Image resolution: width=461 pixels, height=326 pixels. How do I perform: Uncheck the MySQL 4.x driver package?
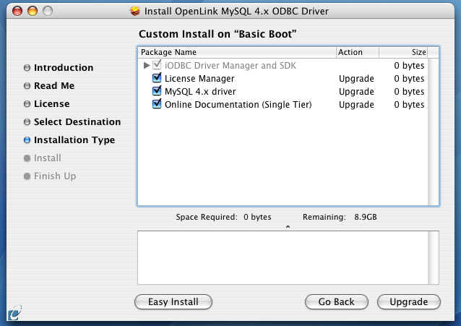click(x=157, y=91)
